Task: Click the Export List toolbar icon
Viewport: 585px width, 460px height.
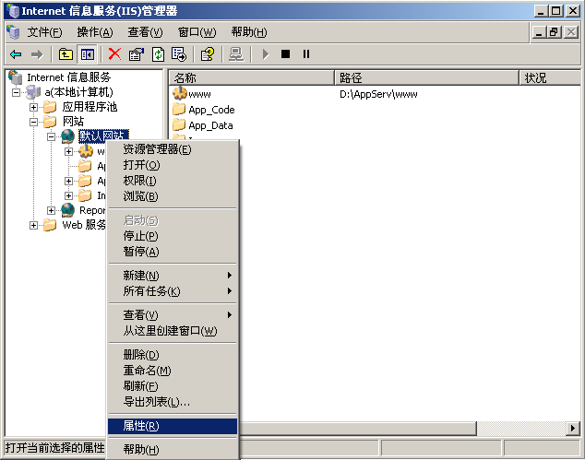Action: (179, 54)
